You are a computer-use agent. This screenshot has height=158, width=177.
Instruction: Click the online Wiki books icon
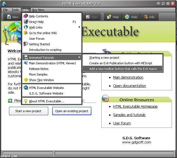coord(26,33)
